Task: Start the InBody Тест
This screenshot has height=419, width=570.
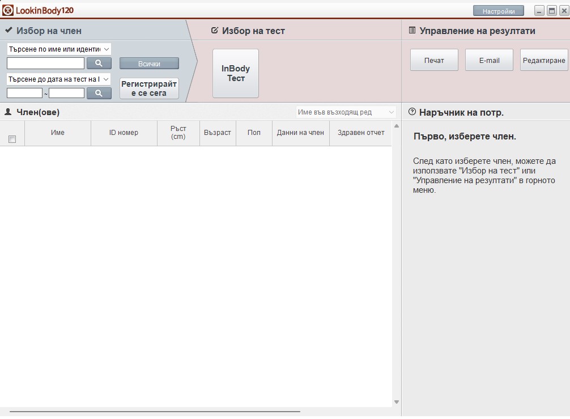Action: [236, 74]
